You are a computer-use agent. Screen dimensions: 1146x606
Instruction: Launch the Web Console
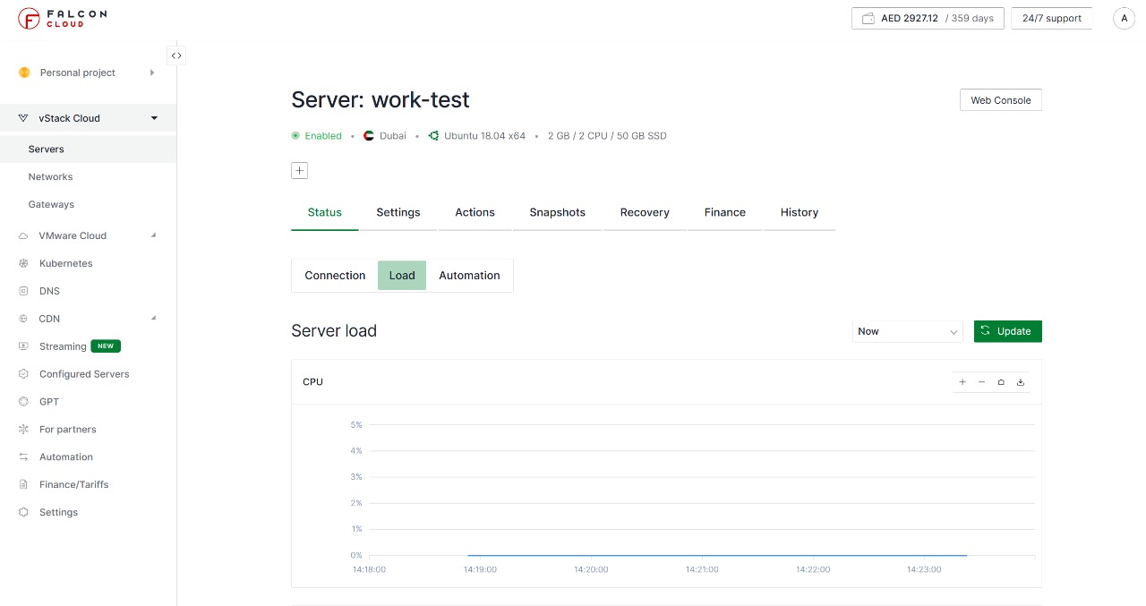click(x=1000, y=100)
